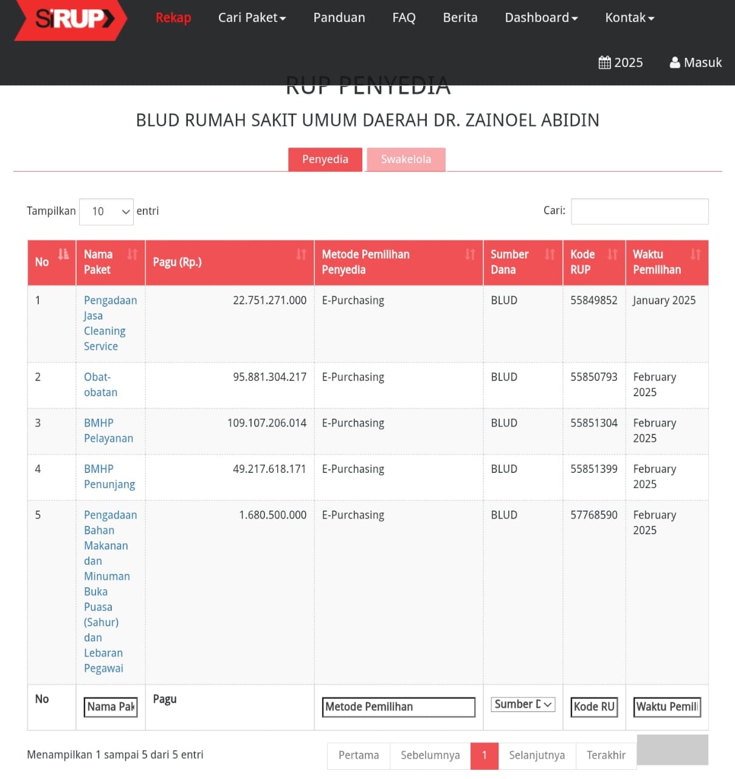Click the user icon next to Masuk
Screen dimensions: 735x779
click(675, 63)
